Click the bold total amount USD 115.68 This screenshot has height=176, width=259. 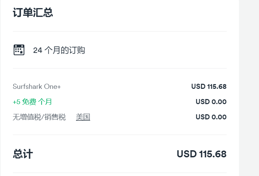tap(201, 154)
